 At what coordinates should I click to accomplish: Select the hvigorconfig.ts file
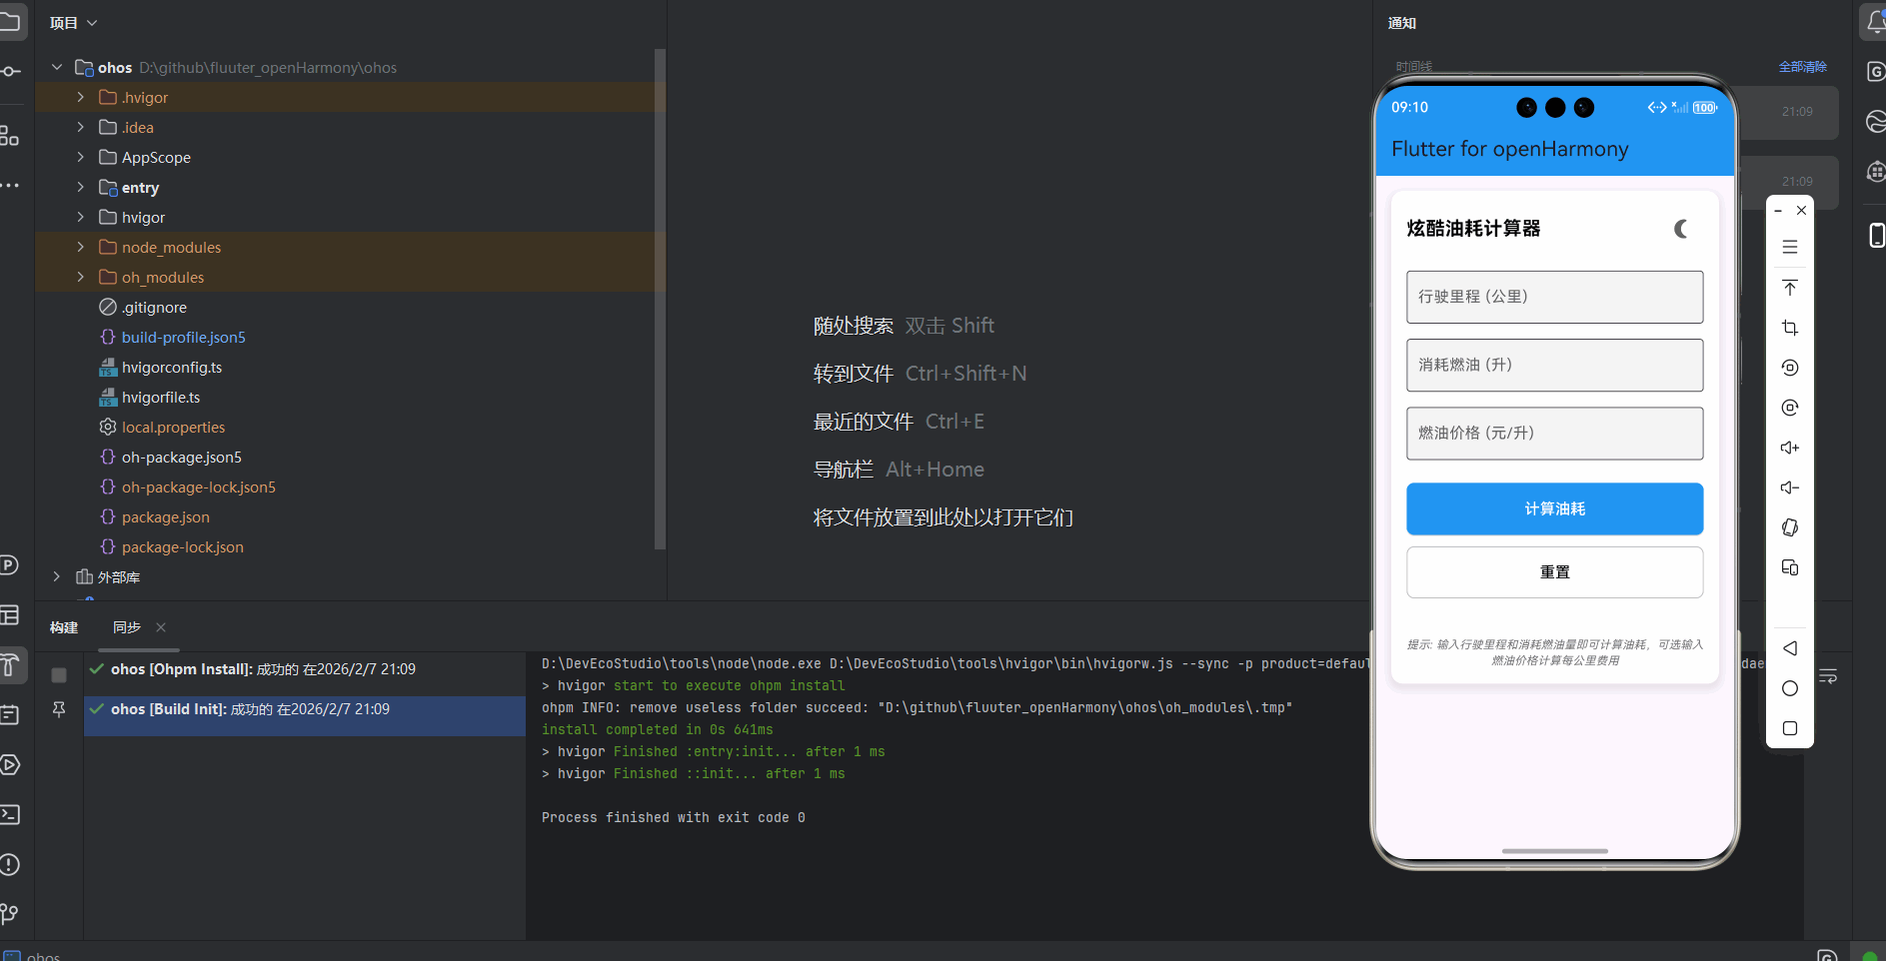(x=171, y=367)
